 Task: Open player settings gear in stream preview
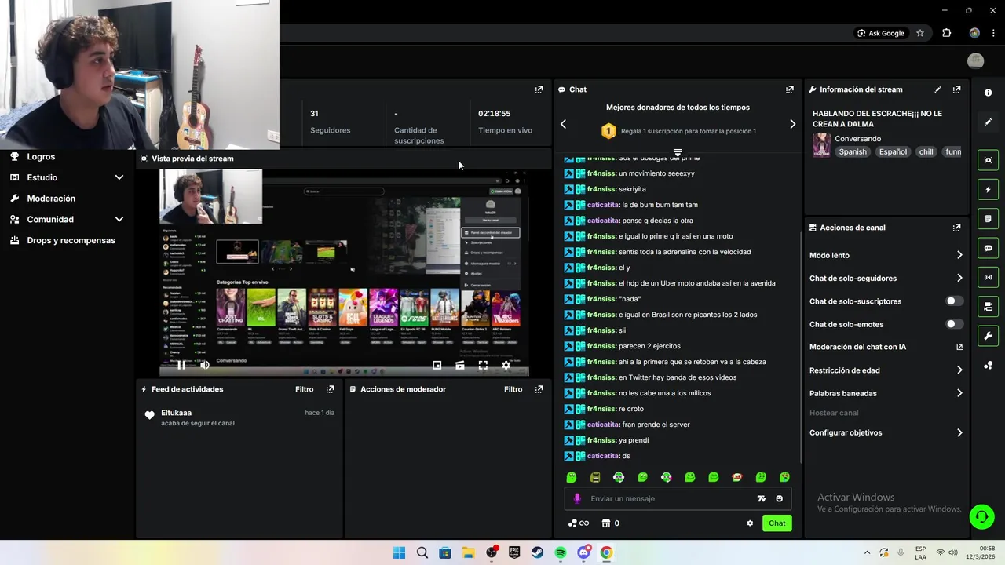point(506,365)
